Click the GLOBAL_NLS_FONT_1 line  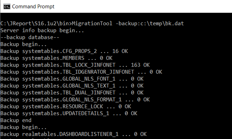72,79
